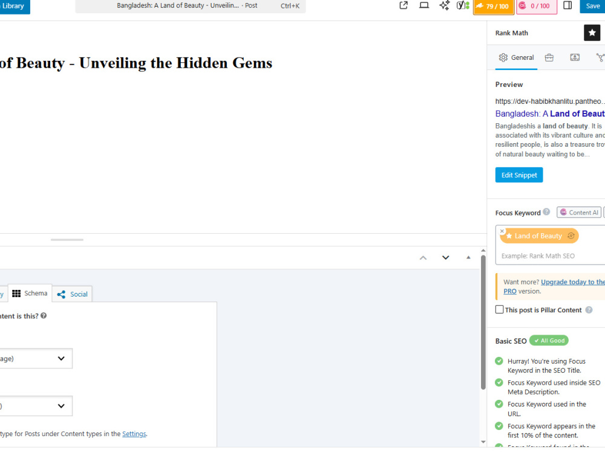Screen dimensions: 605x453
Task: Move the meta box up arrow
Action: click(423, 258)
